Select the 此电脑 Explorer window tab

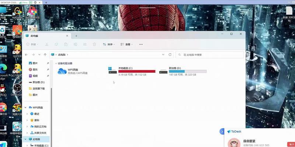(x=47, y=36)
